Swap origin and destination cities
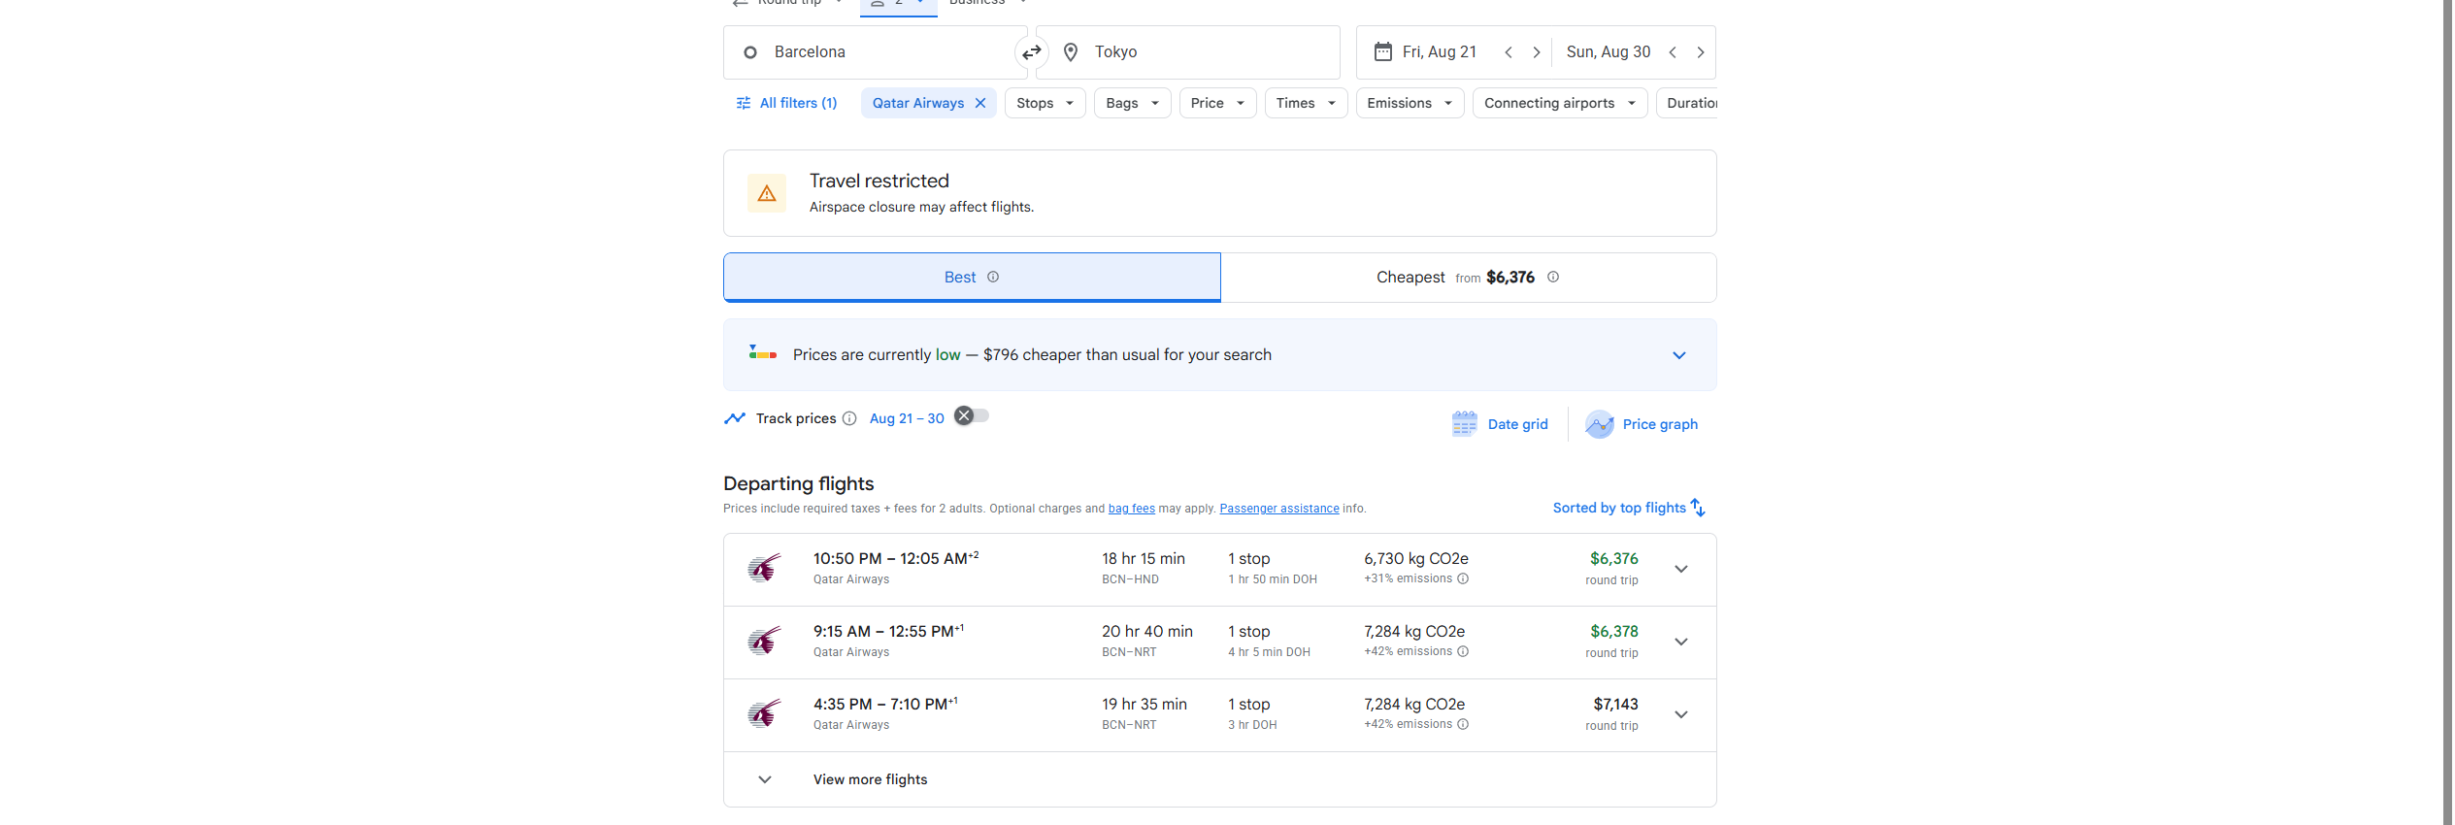 (x=1032, y=52)
